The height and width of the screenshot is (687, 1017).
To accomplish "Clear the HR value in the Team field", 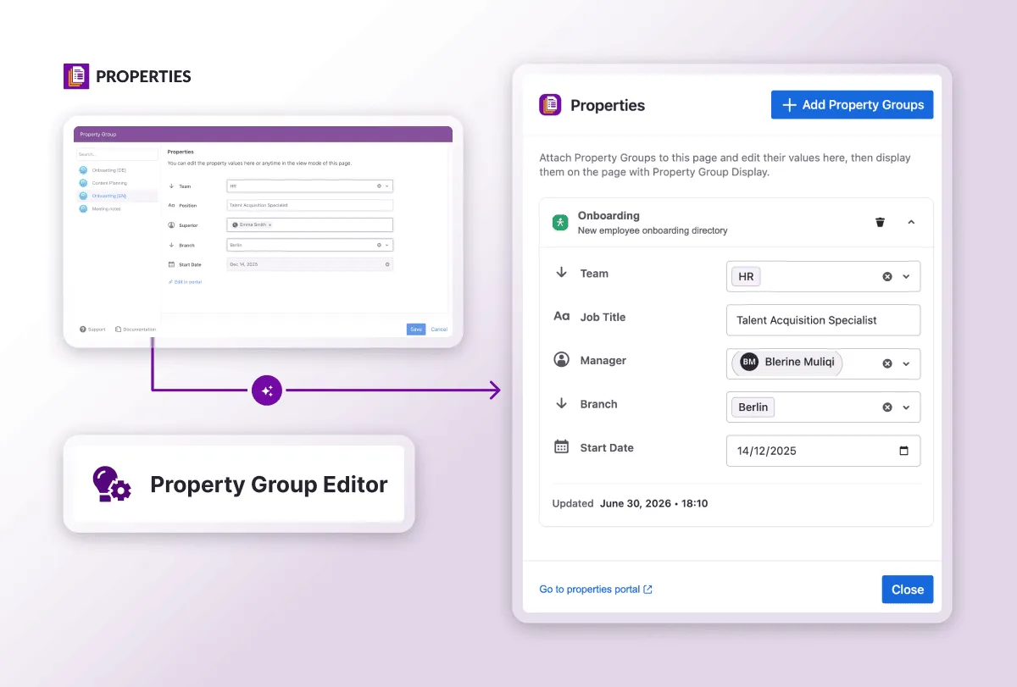I will coord(887,276).
